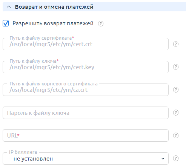Viewport: 186px width, 167px height.
Task: Show help for Путь к файлу сертификата
Action: [176, 44]
